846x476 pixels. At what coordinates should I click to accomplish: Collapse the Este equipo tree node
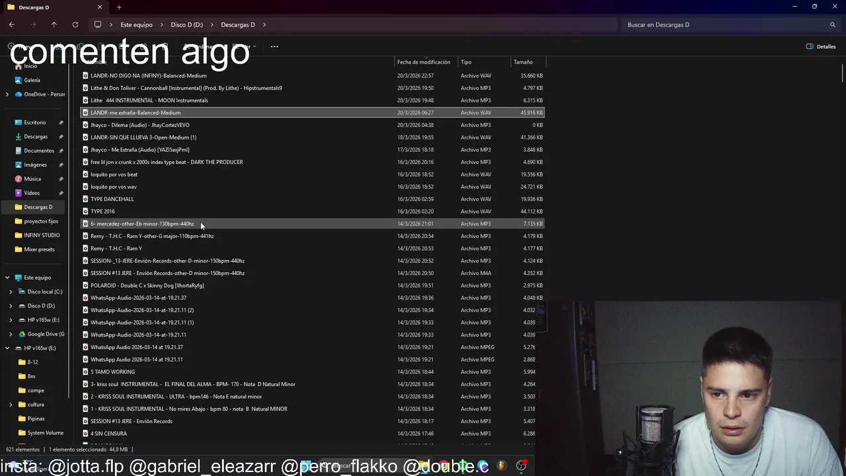7,278
